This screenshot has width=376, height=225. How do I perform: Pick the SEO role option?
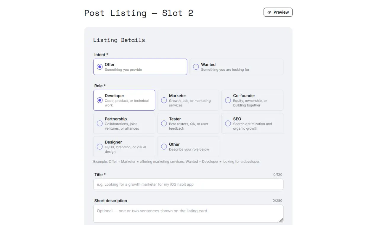point(252,123)
